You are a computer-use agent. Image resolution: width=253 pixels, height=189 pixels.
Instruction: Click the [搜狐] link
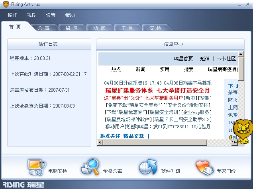point(205,98)
